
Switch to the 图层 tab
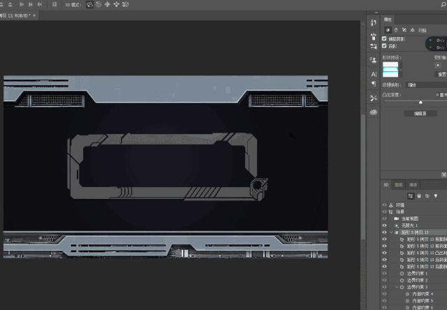point(398,185)
